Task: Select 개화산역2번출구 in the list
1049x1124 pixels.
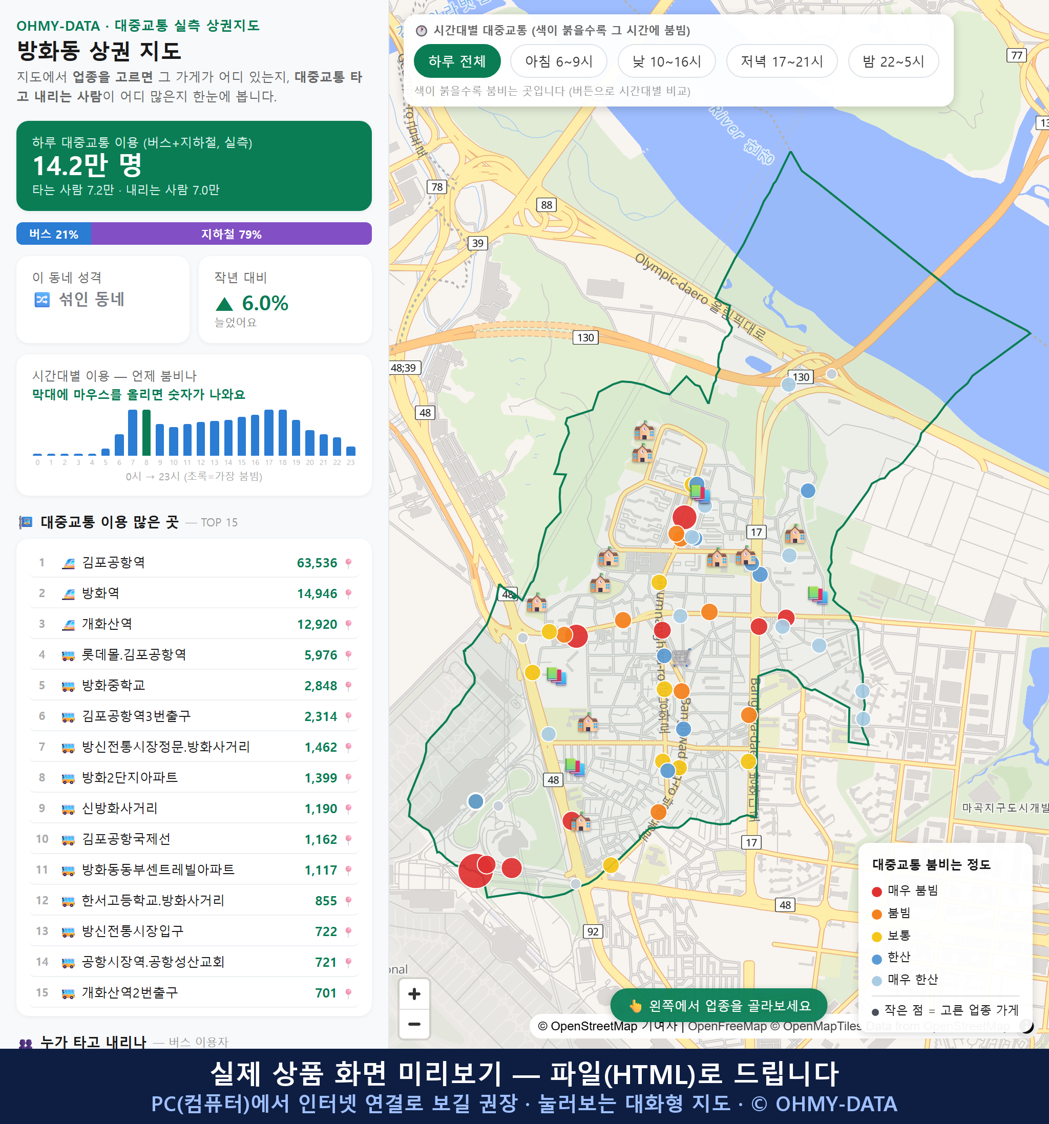Action: (x=194, y=993)
